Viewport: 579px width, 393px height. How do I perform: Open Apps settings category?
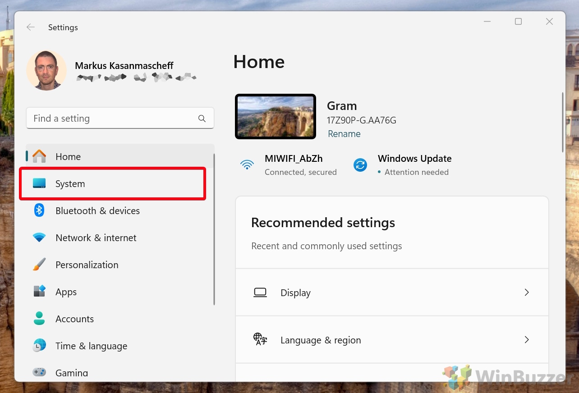coord(120,292)
